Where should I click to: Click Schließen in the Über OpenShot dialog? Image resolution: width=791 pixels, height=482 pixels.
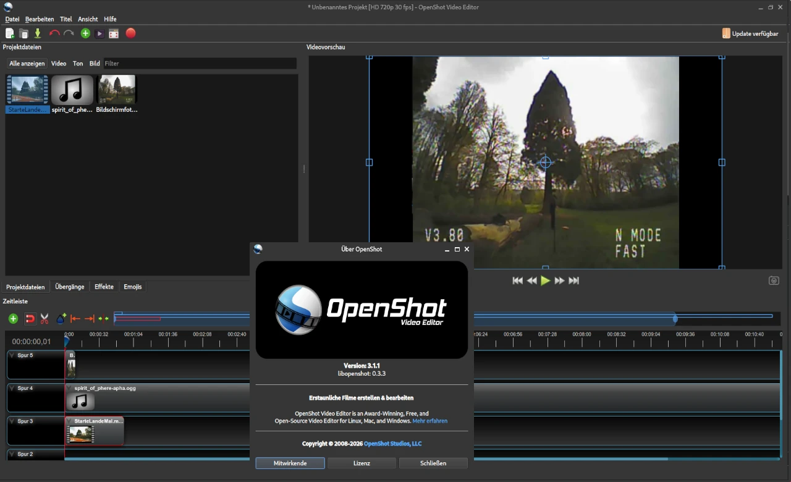[433, 463]
